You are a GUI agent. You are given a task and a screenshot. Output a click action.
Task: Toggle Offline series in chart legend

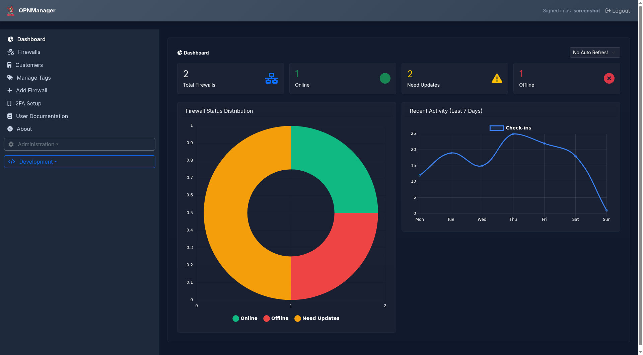276,318
